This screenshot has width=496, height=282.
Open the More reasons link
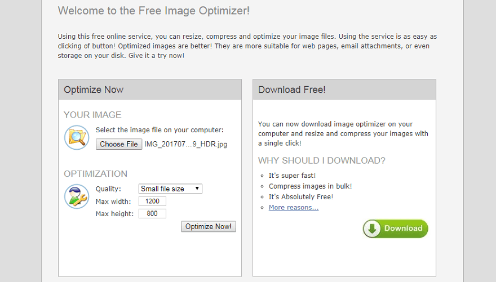293,208
